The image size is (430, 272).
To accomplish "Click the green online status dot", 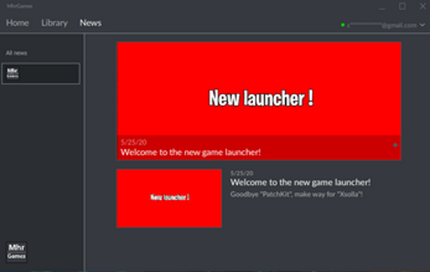I will [x=342, y=25].
